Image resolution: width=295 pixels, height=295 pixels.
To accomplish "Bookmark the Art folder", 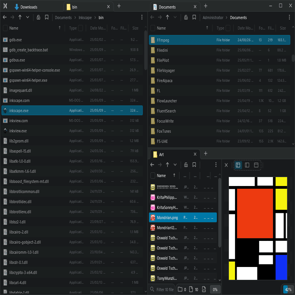I will [x=194, y=165].
